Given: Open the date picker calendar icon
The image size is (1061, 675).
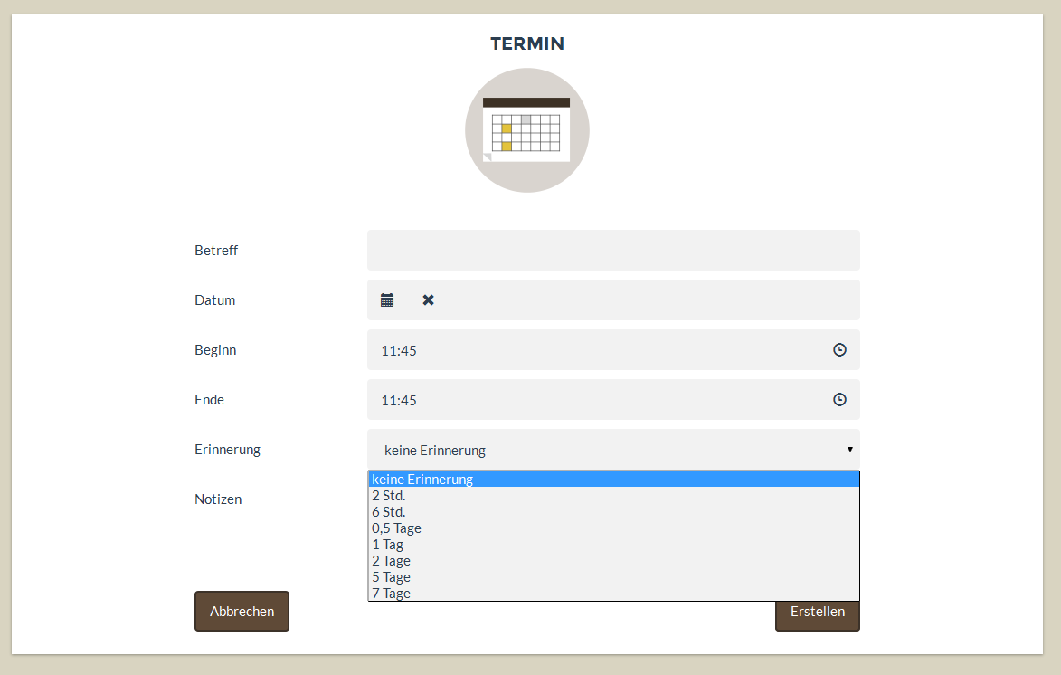Looking at the screenshot, I should 387,299.
